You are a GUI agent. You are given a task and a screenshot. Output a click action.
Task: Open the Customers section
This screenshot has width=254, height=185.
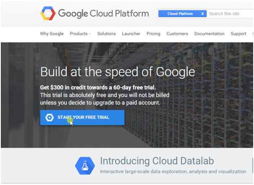coord(178,34)
